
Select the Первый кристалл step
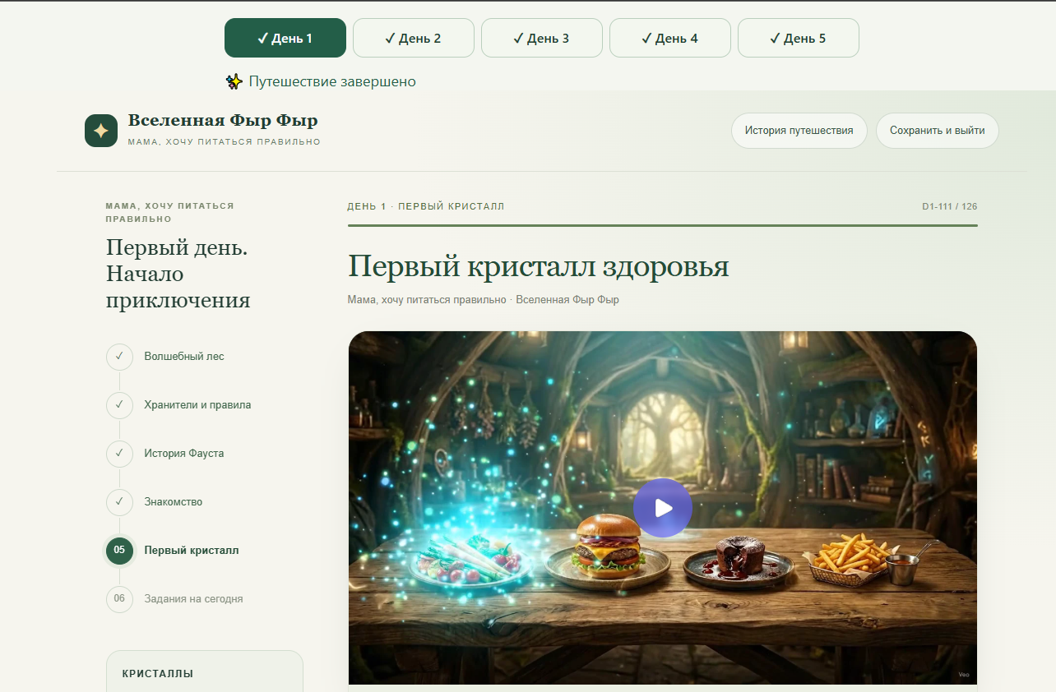192,551
